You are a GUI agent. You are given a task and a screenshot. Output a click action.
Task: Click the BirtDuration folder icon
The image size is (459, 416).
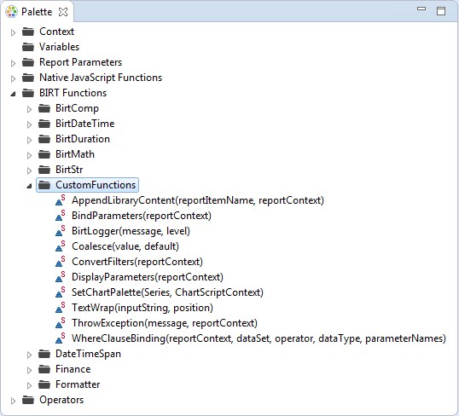44,139
